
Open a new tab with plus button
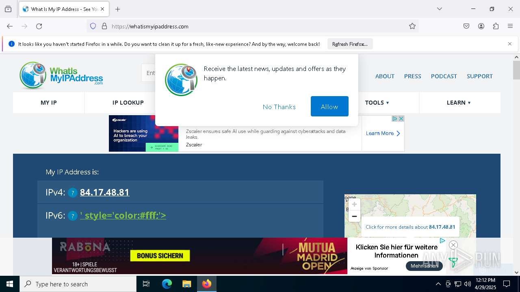point(118,9)
